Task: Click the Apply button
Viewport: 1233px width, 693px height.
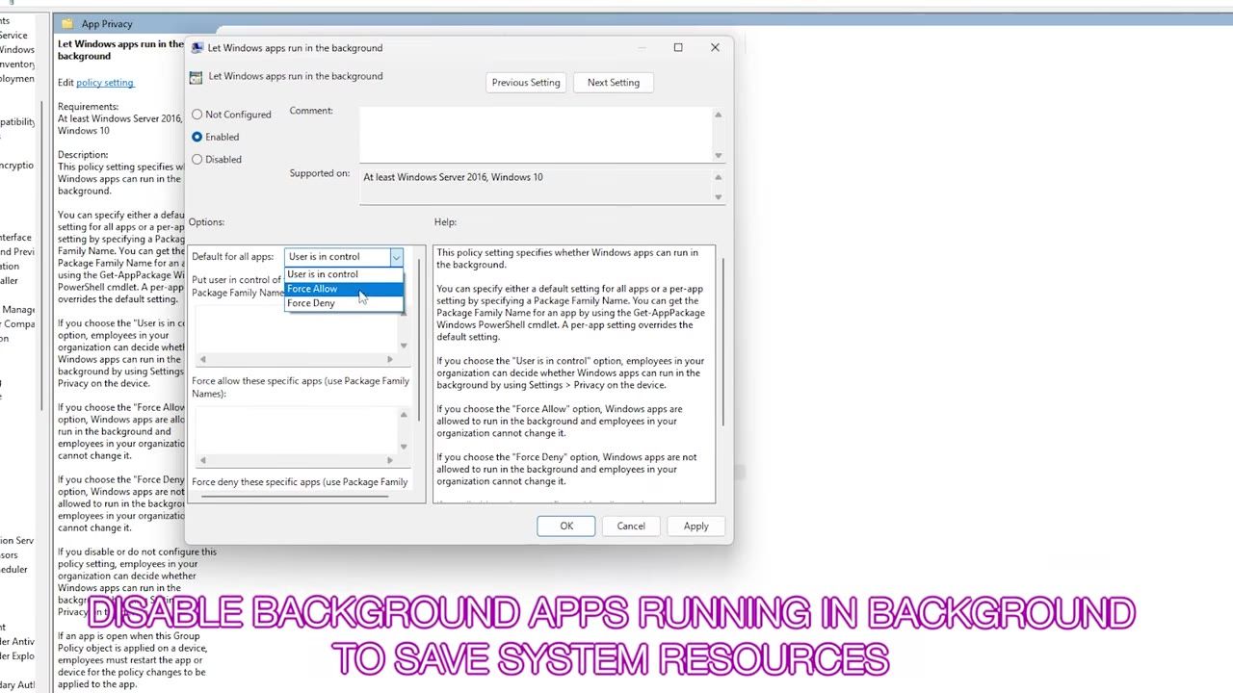Action: click(696, 526)
